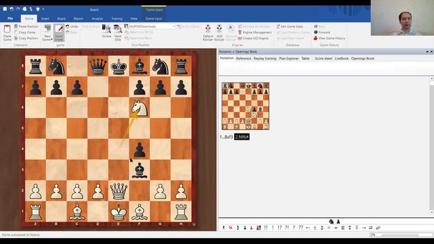Click Edit Game Data

point(290,26)
